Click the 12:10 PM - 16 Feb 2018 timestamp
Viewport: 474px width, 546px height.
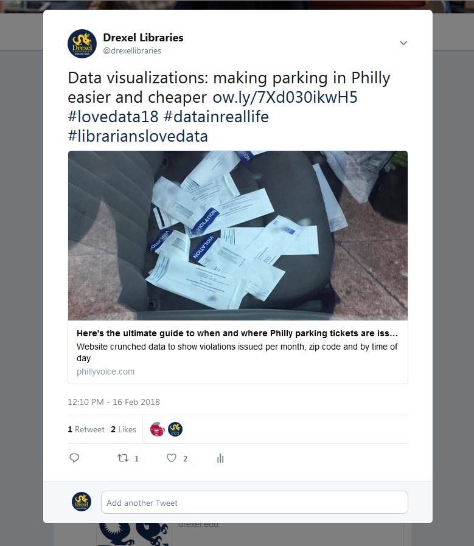(114, 402)
